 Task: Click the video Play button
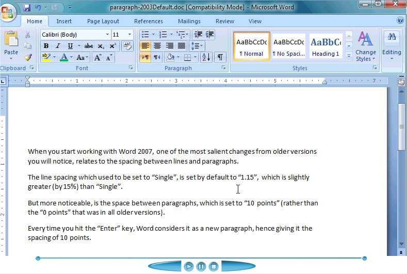pos(188,267)
